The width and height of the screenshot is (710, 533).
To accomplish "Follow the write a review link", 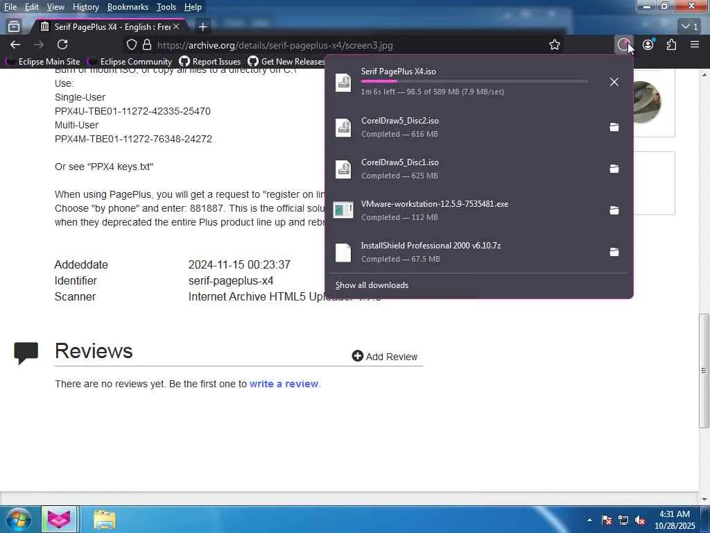I will [284, 384].
